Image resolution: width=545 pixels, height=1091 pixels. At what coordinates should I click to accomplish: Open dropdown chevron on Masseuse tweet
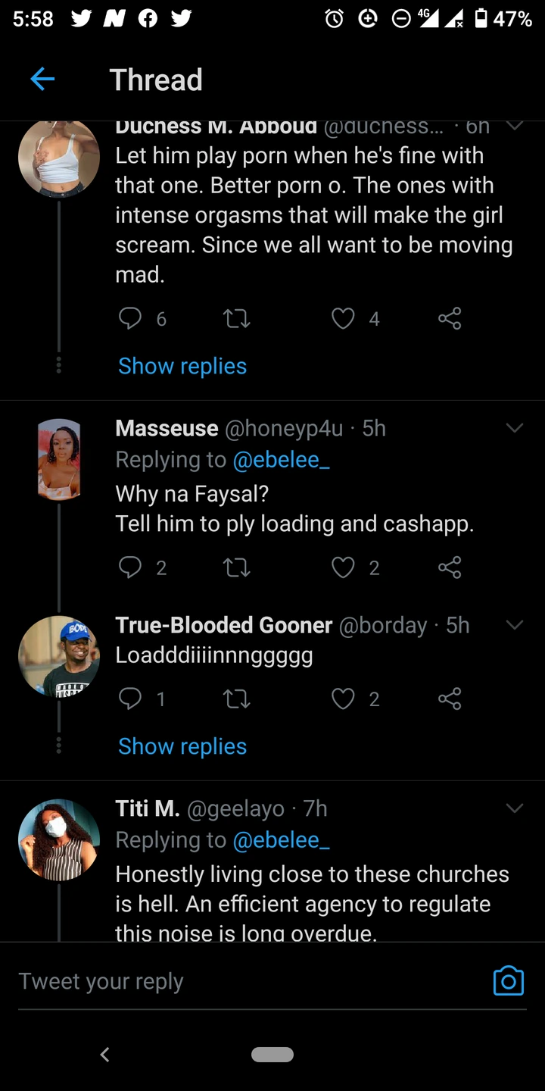pyautogui.click(x=514, y=428)
